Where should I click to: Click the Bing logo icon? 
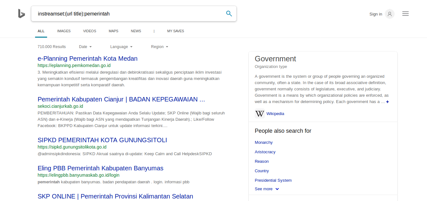coord(21,14)
